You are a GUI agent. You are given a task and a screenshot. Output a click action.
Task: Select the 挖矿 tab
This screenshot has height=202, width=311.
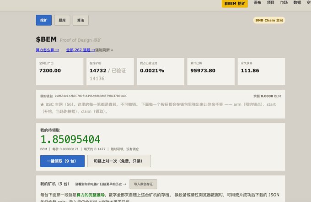43,20
